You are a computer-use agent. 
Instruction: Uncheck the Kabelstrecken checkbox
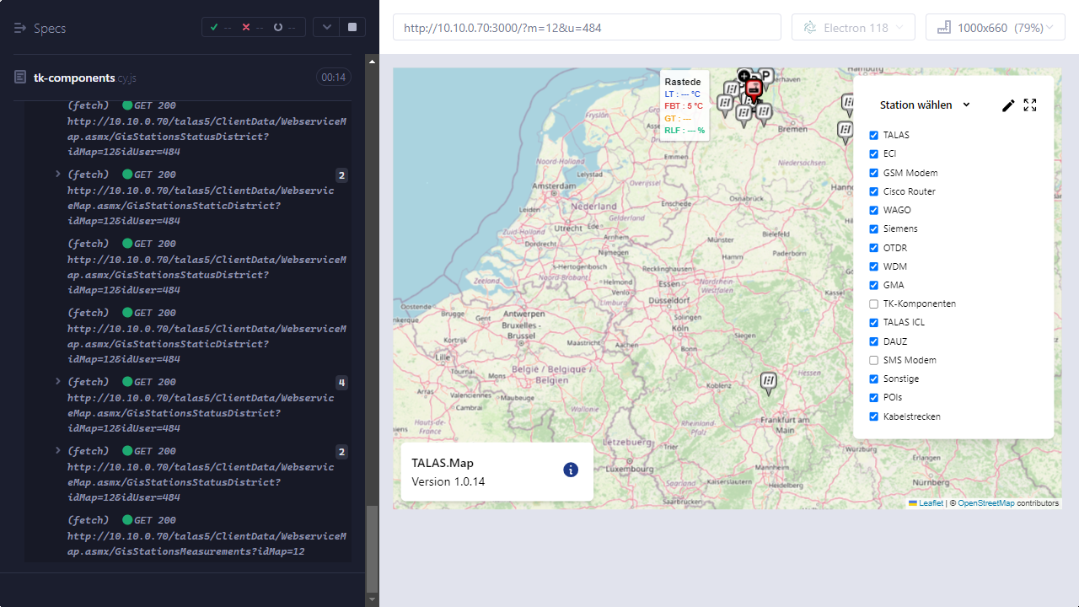[873, 416]
